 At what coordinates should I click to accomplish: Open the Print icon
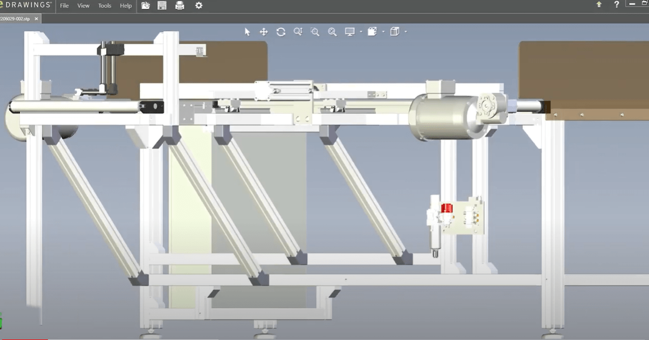click(179, 5)
